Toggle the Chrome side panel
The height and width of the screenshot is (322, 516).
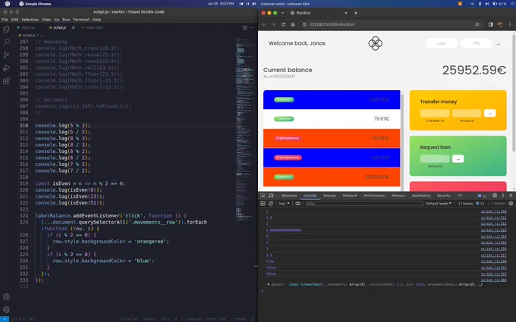(490, 24)
